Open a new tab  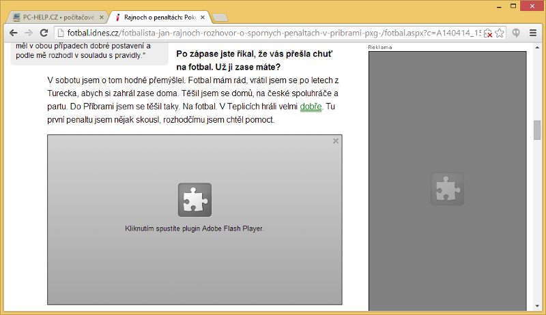click(x=220, y=16)
